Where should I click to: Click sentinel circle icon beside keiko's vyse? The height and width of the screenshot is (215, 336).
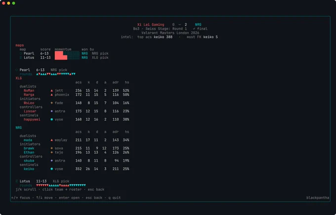(52, 169)
